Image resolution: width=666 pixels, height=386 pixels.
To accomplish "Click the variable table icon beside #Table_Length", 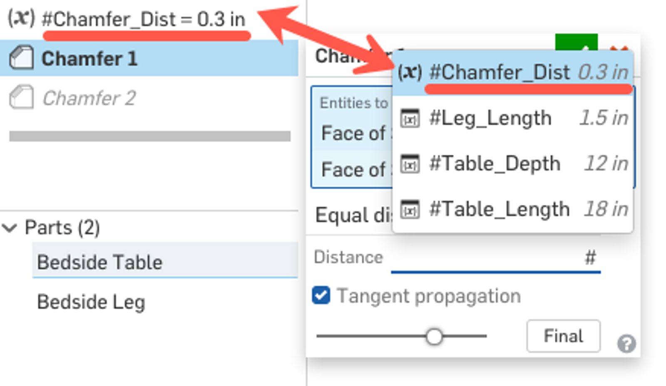I will 410,209.
